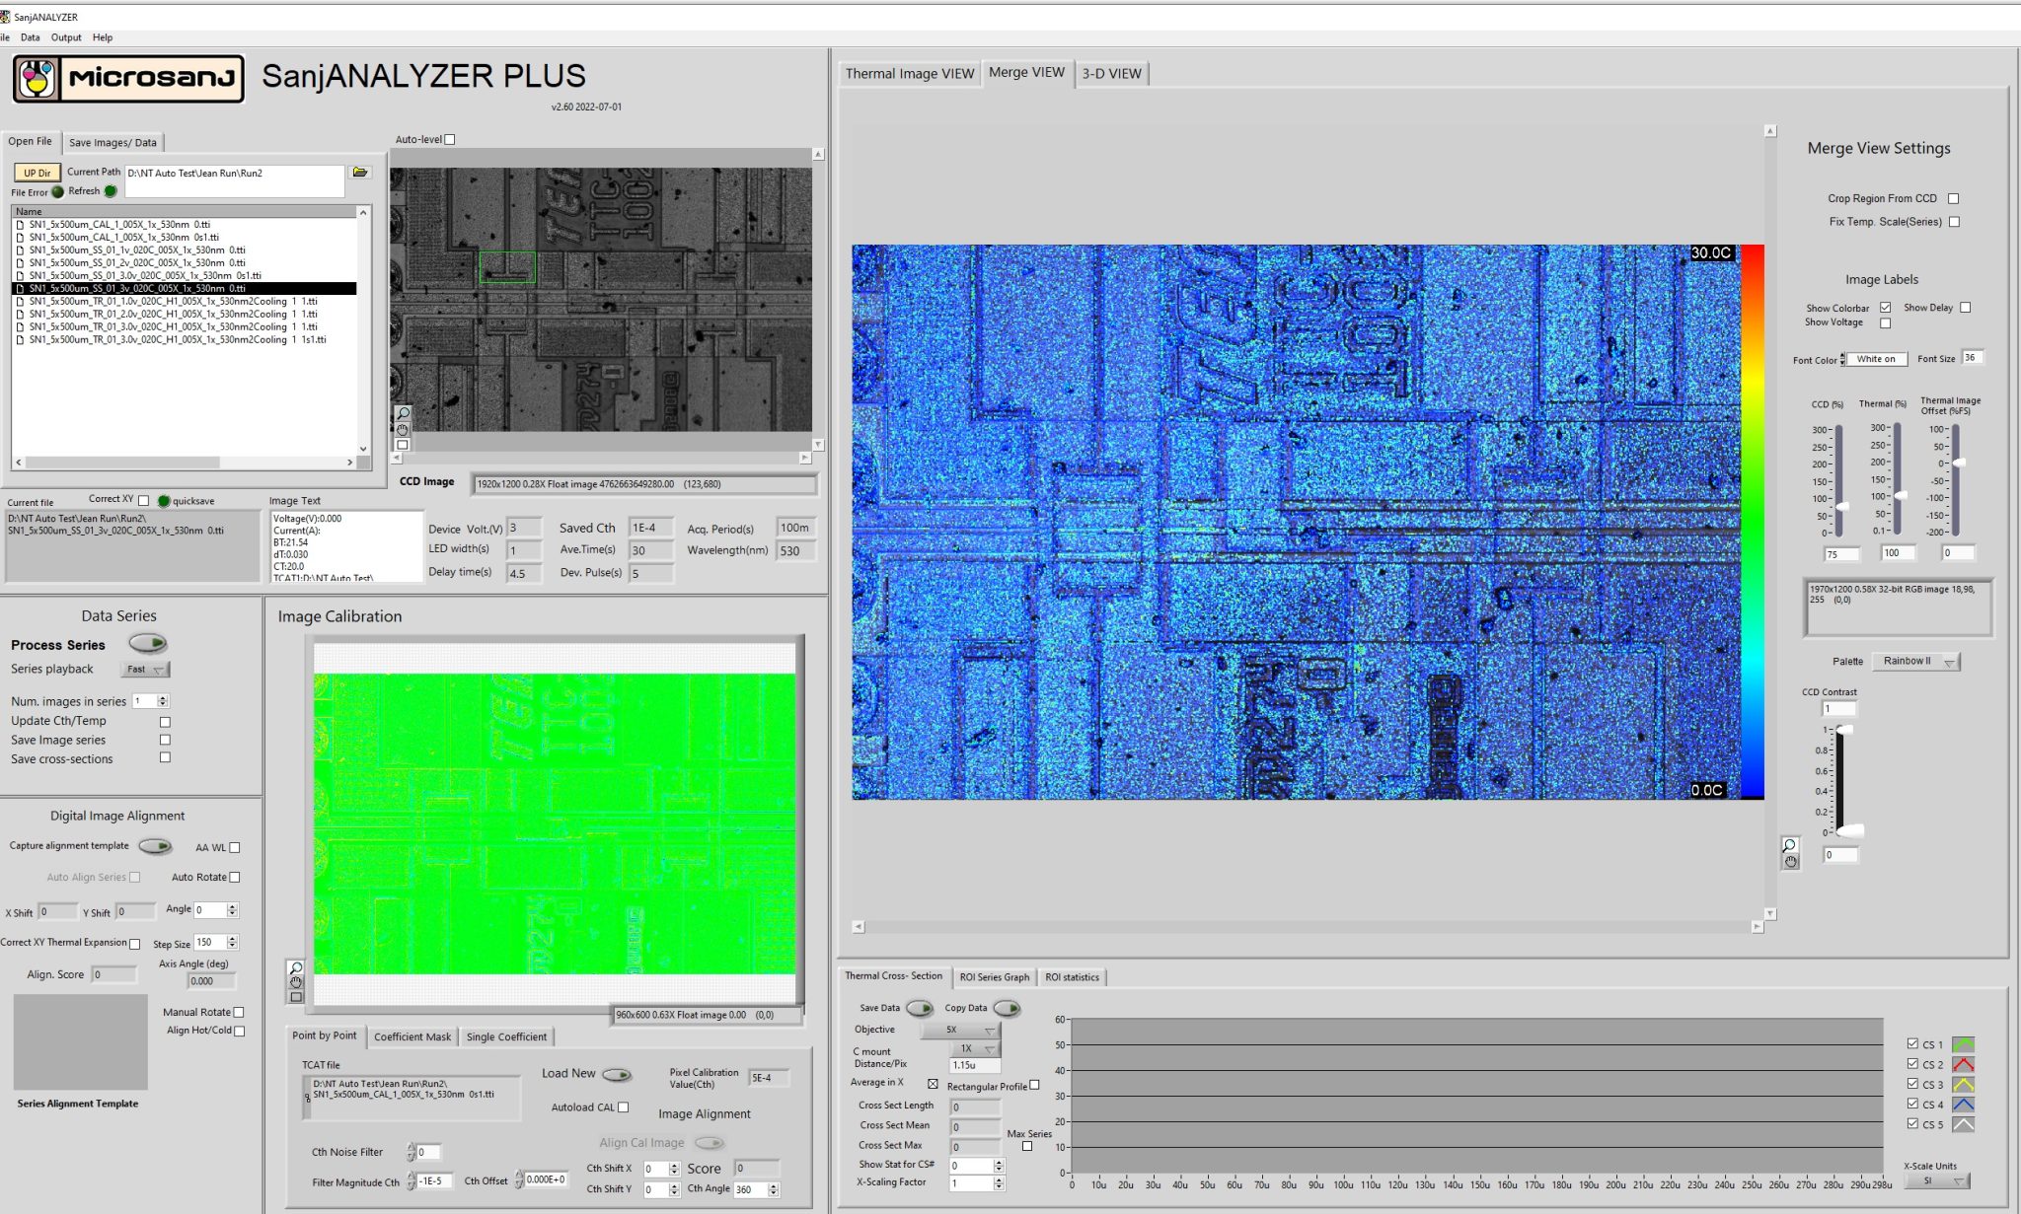The height and width of the screenshot is (1214, 2021).
Task: Click the CS 2 red cross-section icon
Action: click(x=1963, y=1064)
